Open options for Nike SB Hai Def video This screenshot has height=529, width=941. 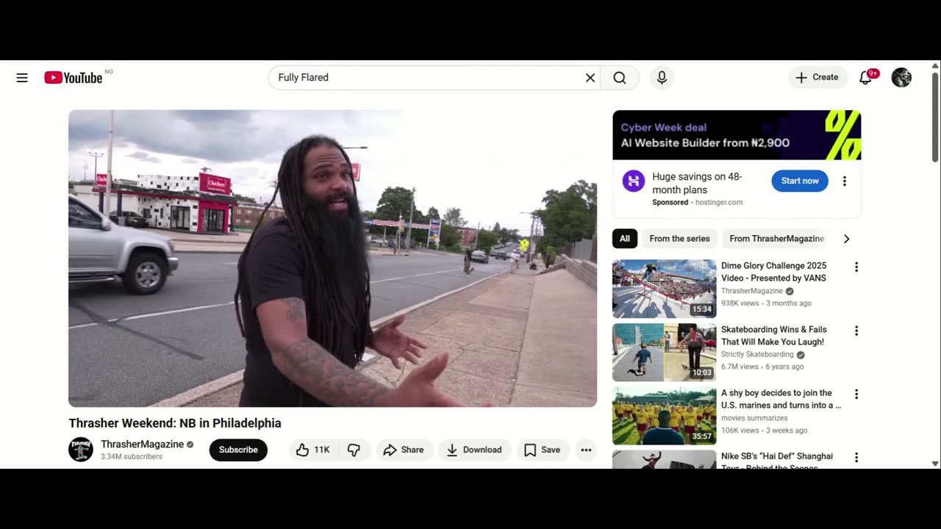coord(856,458)
